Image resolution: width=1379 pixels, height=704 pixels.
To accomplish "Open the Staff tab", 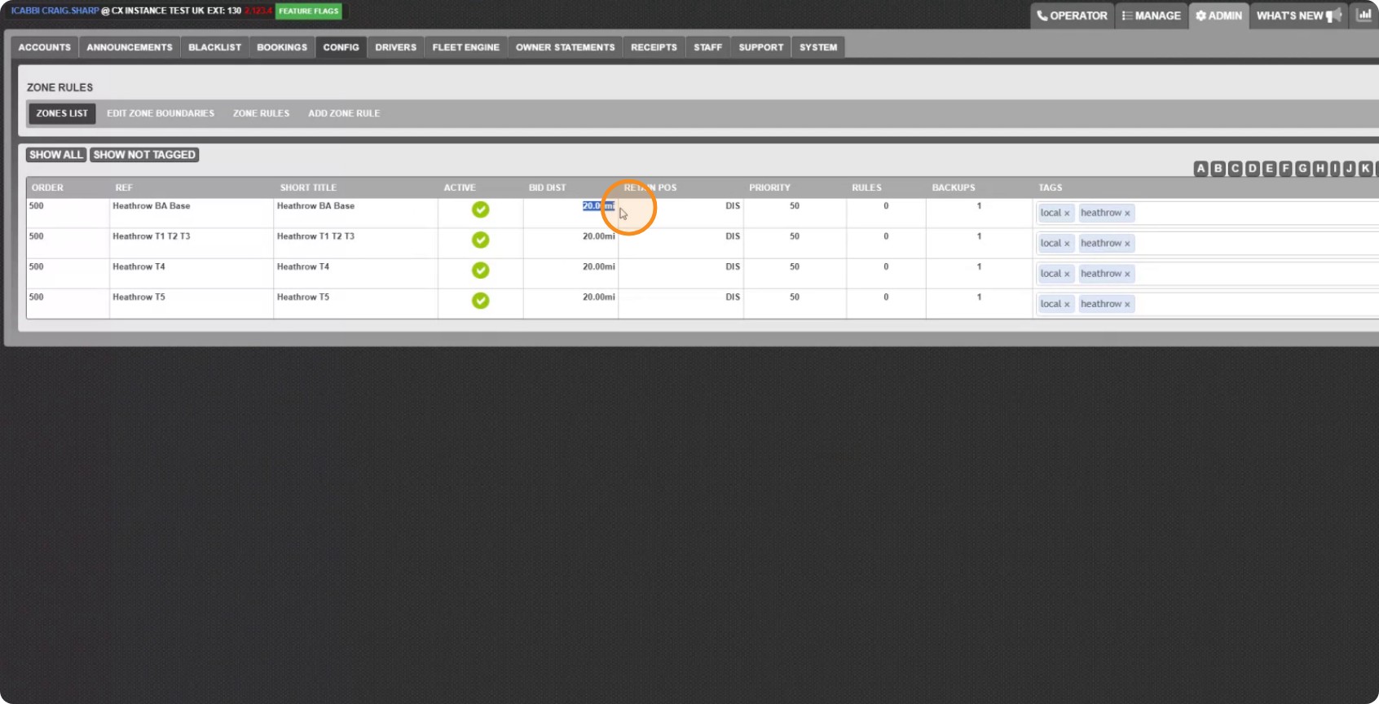I will 708,47.
